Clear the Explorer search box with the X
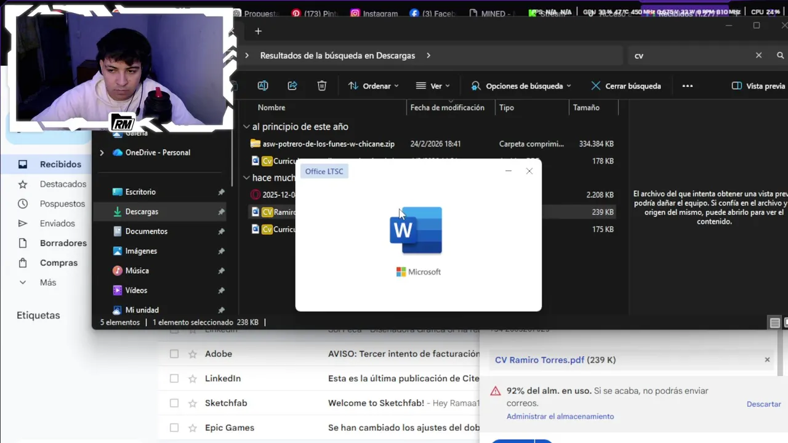Image resolution: width=788 pixels, height=443 pixels. coord(758,55)
